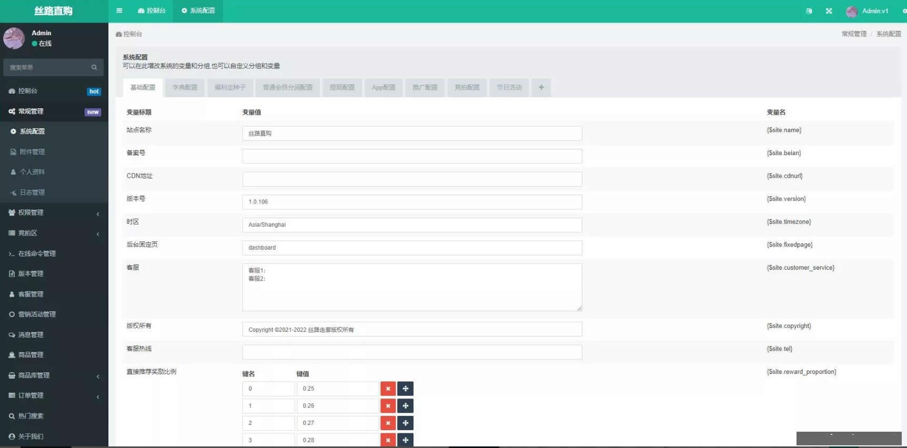Image resolution: width=907 pixels, height=448 pixels.
Task: Delete the reward row with key 0
Action: coord(388,389)
